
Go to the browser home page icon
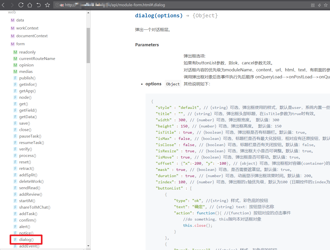[x=30, y=5]
